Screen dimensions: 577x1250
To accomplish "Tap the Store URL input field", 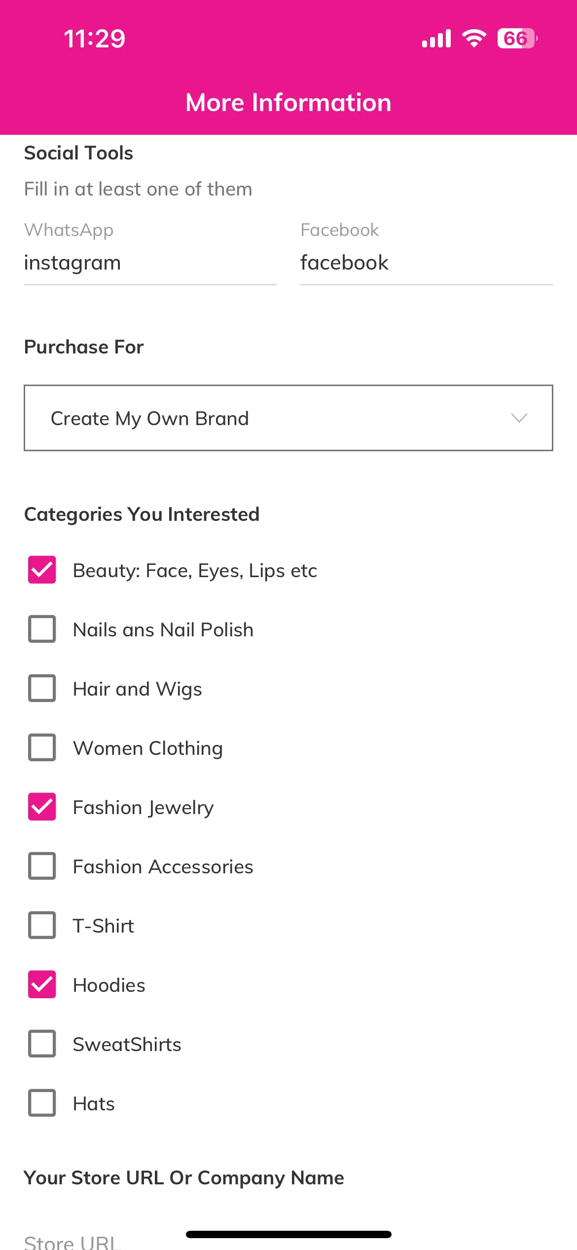I will pos(288,1240).
